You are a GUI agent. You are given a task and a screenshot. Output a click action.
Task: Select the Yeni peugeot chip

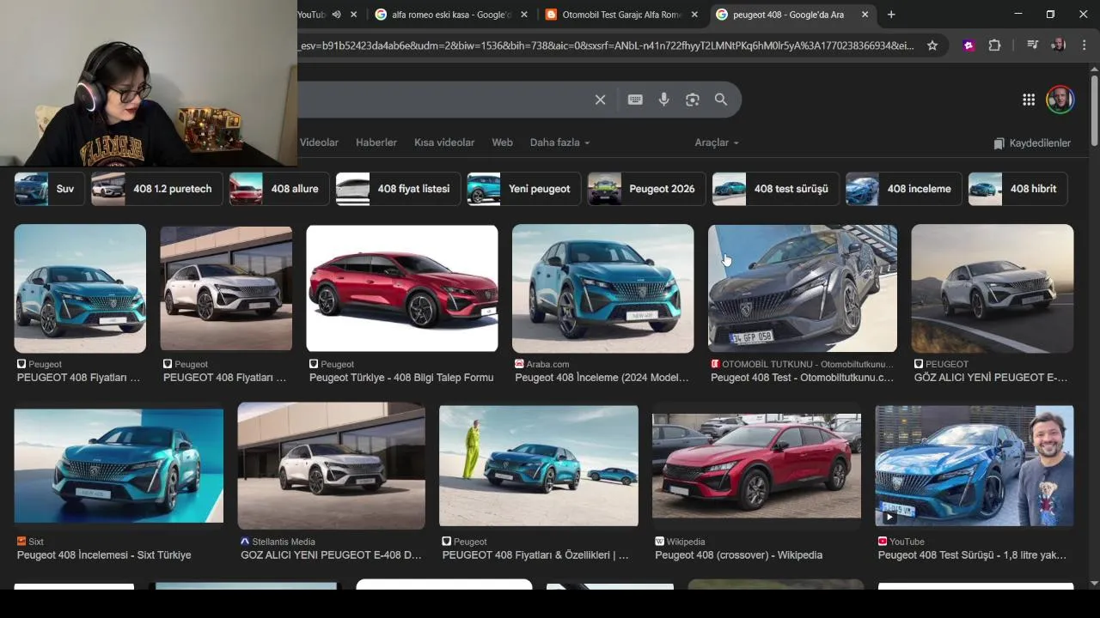[523, 189]
